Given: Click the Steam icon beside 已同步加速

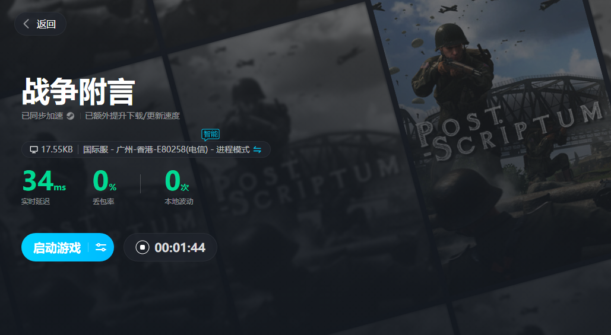Looking at the screenshot, I should point(70,116).
